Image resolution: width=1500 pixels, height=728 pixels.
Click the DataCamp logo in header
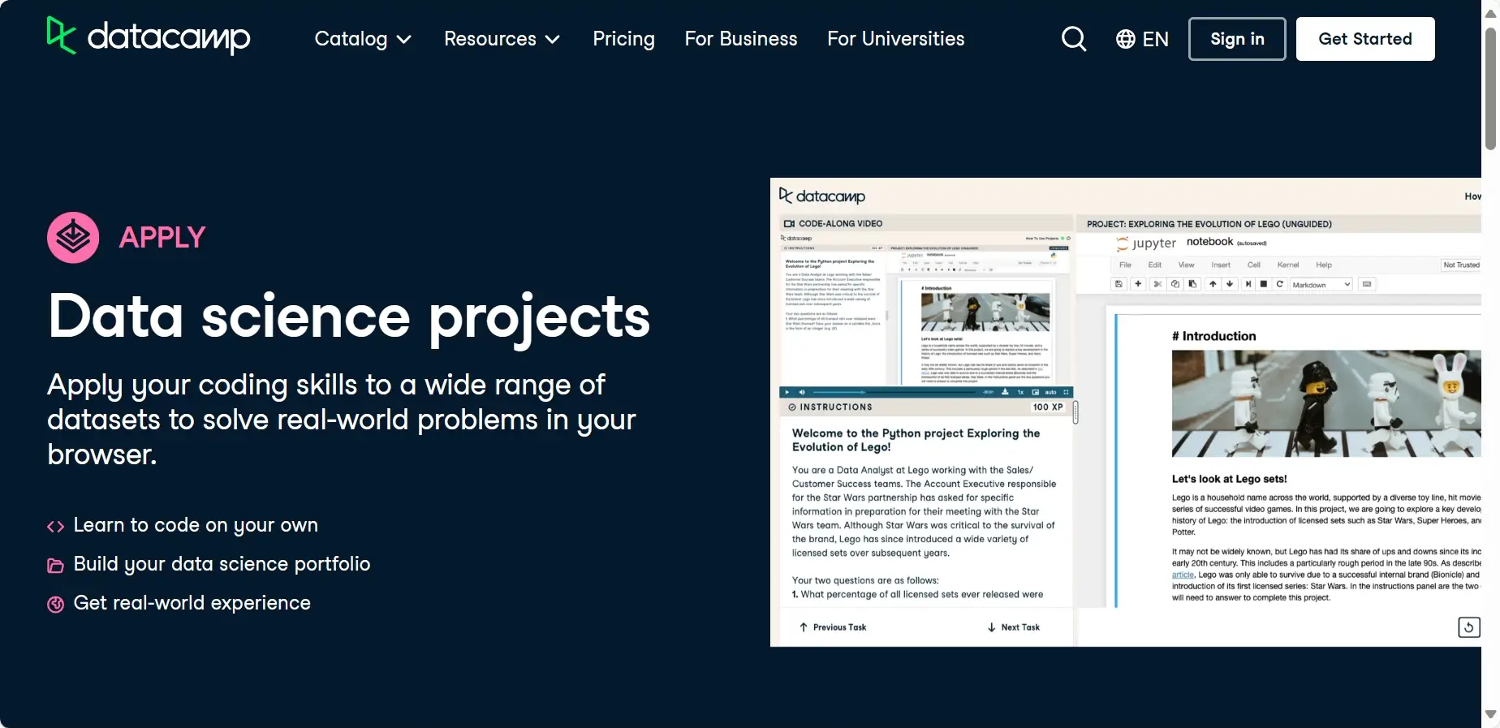[149, 37]
